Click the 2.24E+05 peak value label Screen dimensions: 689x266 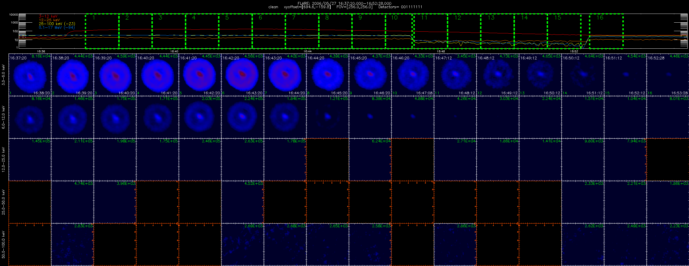point(254,98)
